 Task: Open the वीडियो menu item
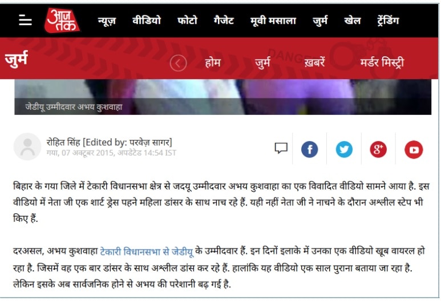tap(147, 20)
